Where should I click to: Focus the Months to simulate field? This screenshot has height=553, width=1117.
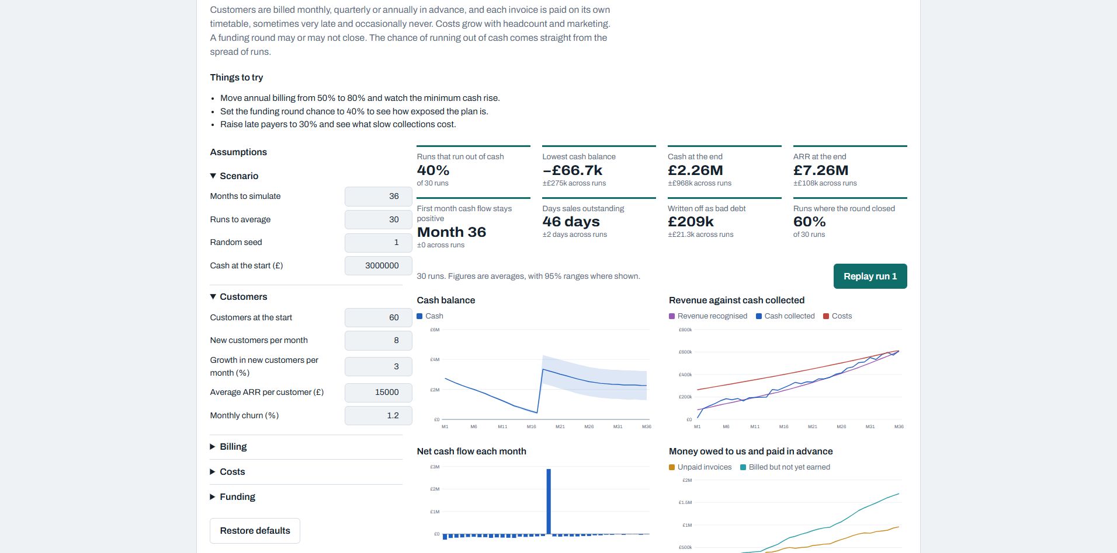point(378,196)
